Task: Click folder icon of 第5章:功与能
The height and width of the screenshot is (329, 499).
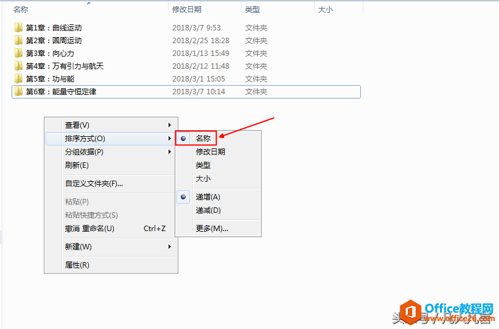Action: tap(18, 78)
